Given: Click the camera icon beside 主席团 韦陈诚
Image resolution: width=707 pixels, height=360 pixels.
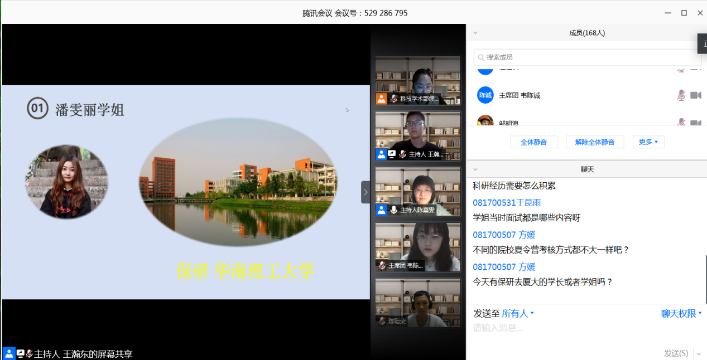Looking at the screenshot, I should (695, 95).
